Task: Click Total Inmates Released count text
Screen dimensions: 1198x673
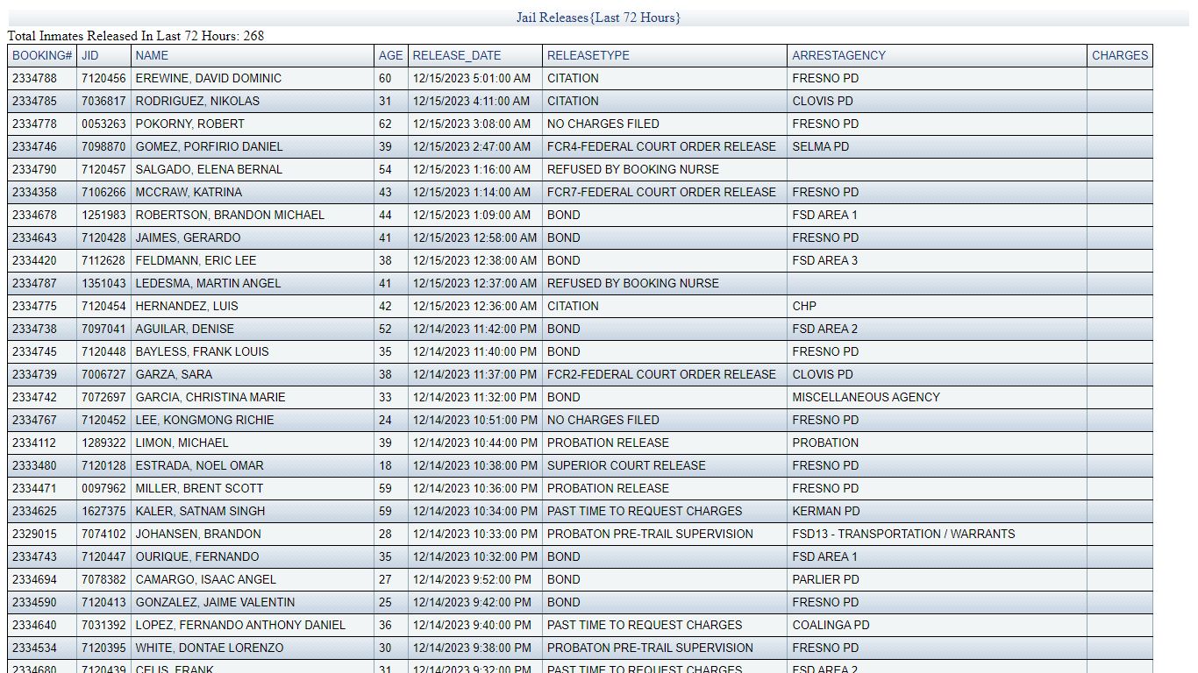Action: pyautogui.click(x=136, y=36)
